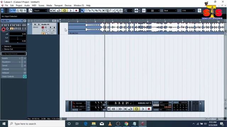This screenshot has height=127, width=227.
Task: Record enable the Audio 01 track
Action: pyautogui.click(x=43, y=28)
